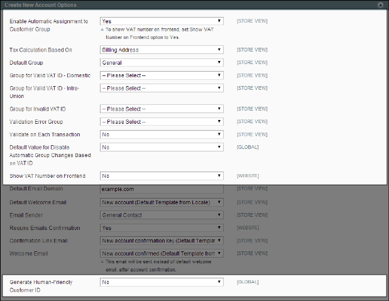Open Tax Calculation Based On dropdown
Viewport: 389px width, 301px height.
162,50
